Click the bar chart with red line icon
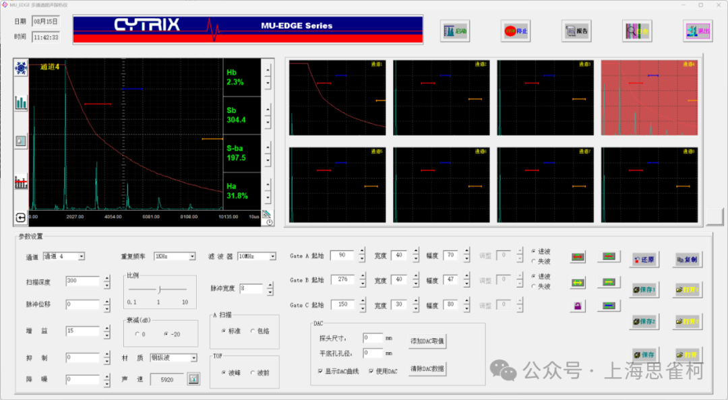This screenshot has height=400, width=728. (21, 182)
